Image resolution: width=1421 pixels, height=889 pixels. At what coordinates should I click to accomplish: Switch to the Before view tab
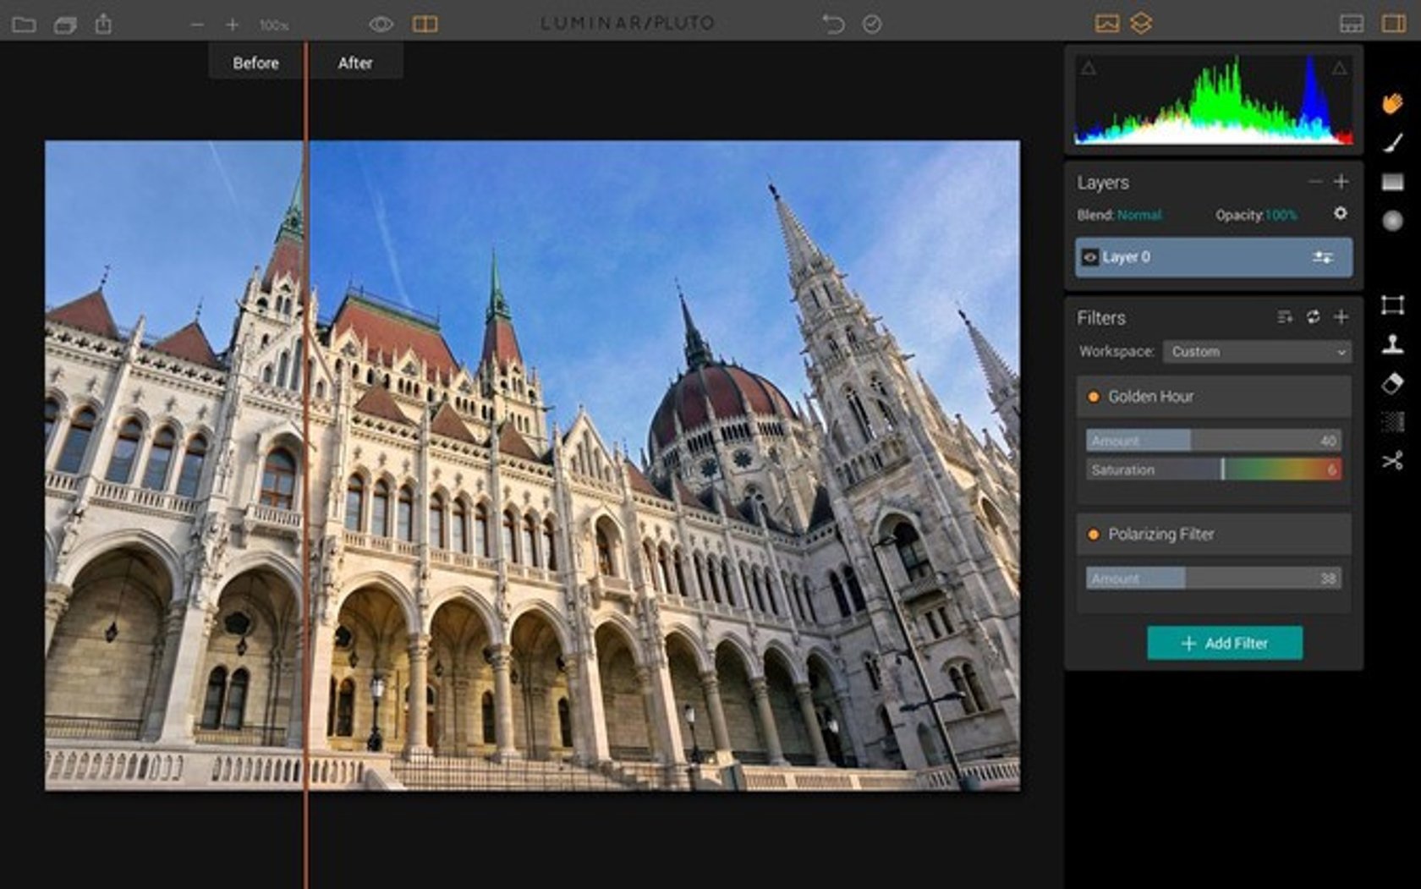pos(255,62)
